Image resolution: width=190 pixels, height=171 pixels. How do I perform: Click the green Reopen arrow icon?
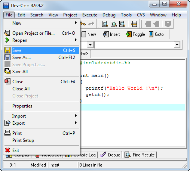click(7, 40)
